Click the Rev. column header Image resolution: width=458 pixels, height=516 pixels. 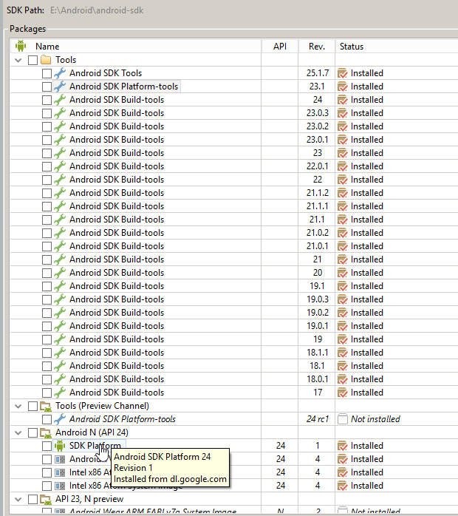coord(317,47)
